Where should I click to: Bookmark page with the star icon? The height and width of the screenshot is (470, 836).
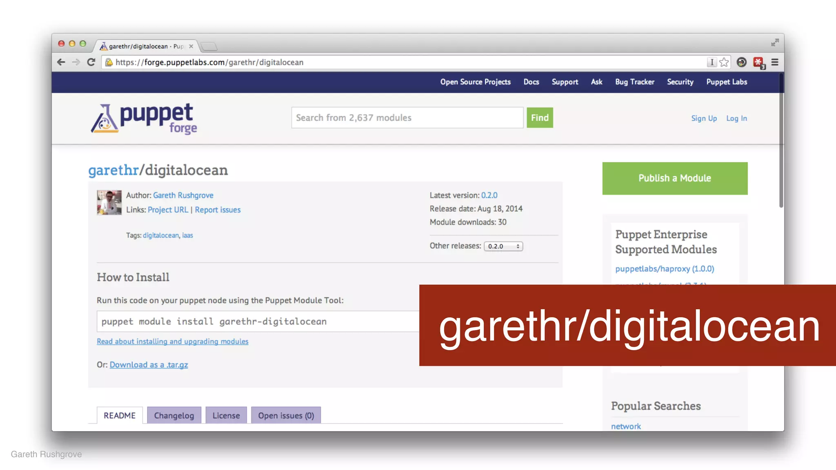tap(724, 62)
